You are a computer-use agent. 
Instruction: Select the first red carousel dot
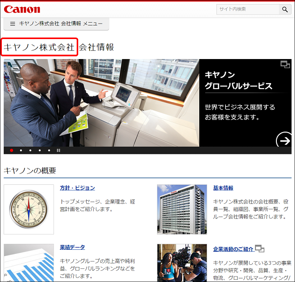[x=12, y=150]
